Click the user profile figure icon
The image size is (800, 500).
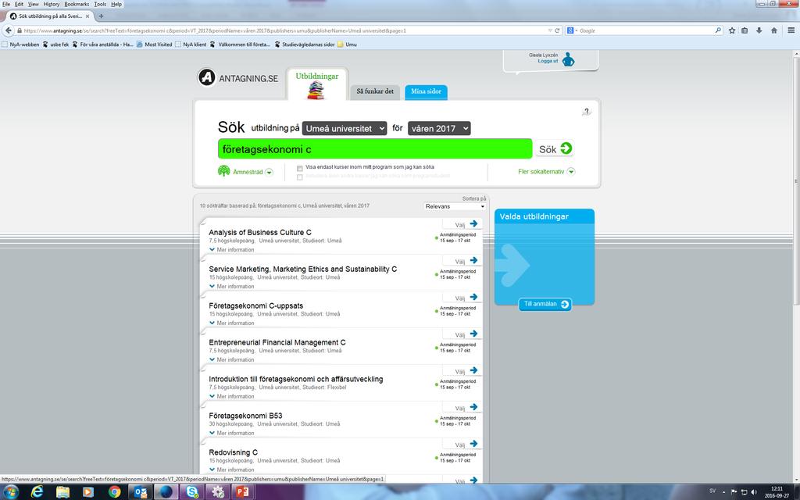pos(569,59)
